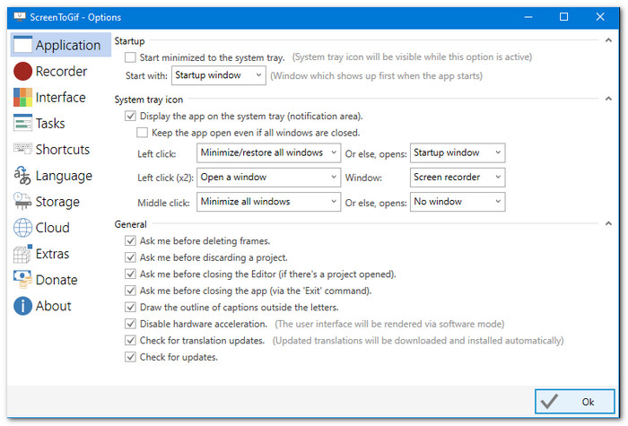This screenshot has height=426, width=628.
Task: Click the Donate label in the sidebar
Action: tap(57, 280)
